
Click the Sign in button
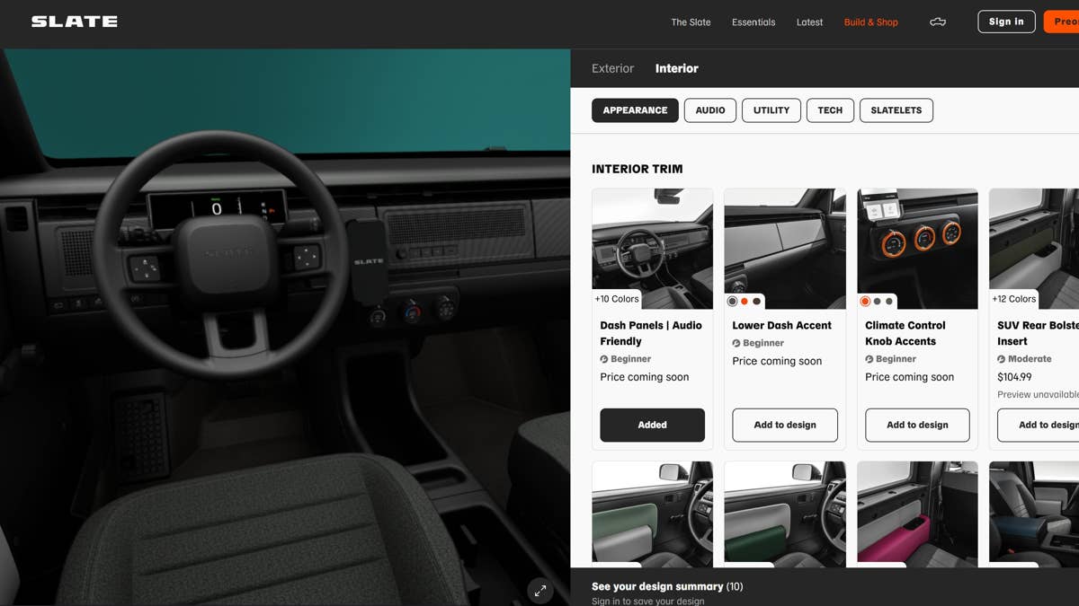pos(1006,22)
